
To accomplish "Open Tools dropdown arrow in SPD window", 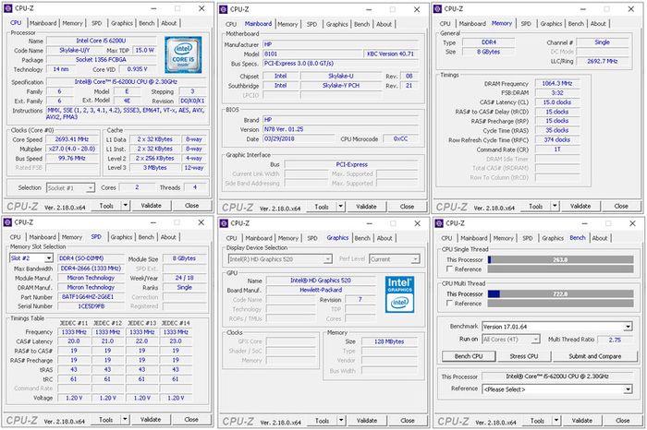I will coord(125,419).
